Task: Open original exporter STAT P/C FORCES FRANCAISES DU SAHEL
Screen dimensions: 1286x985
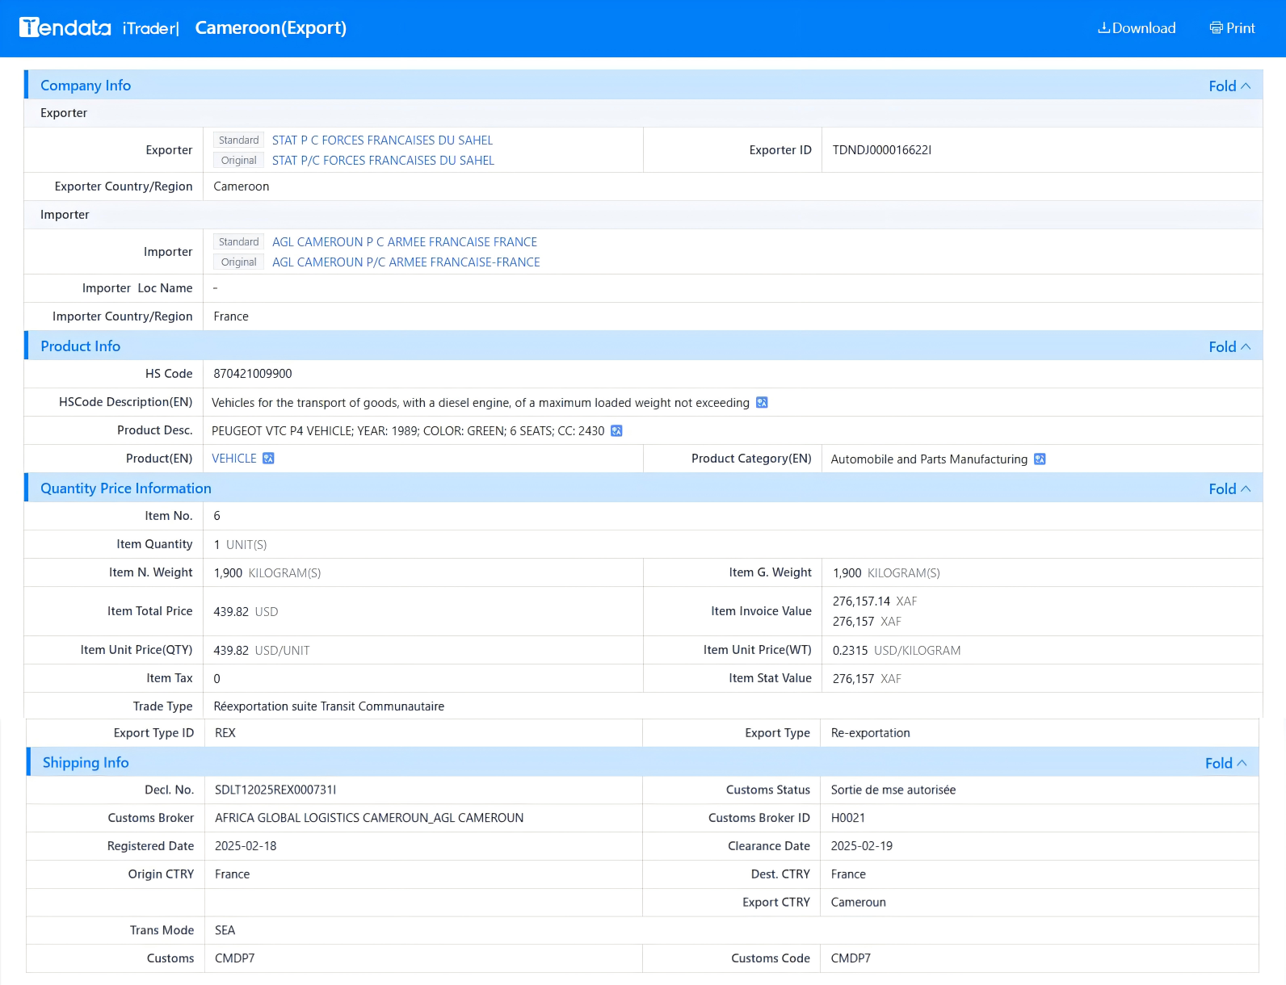Action: coord(383,160)
